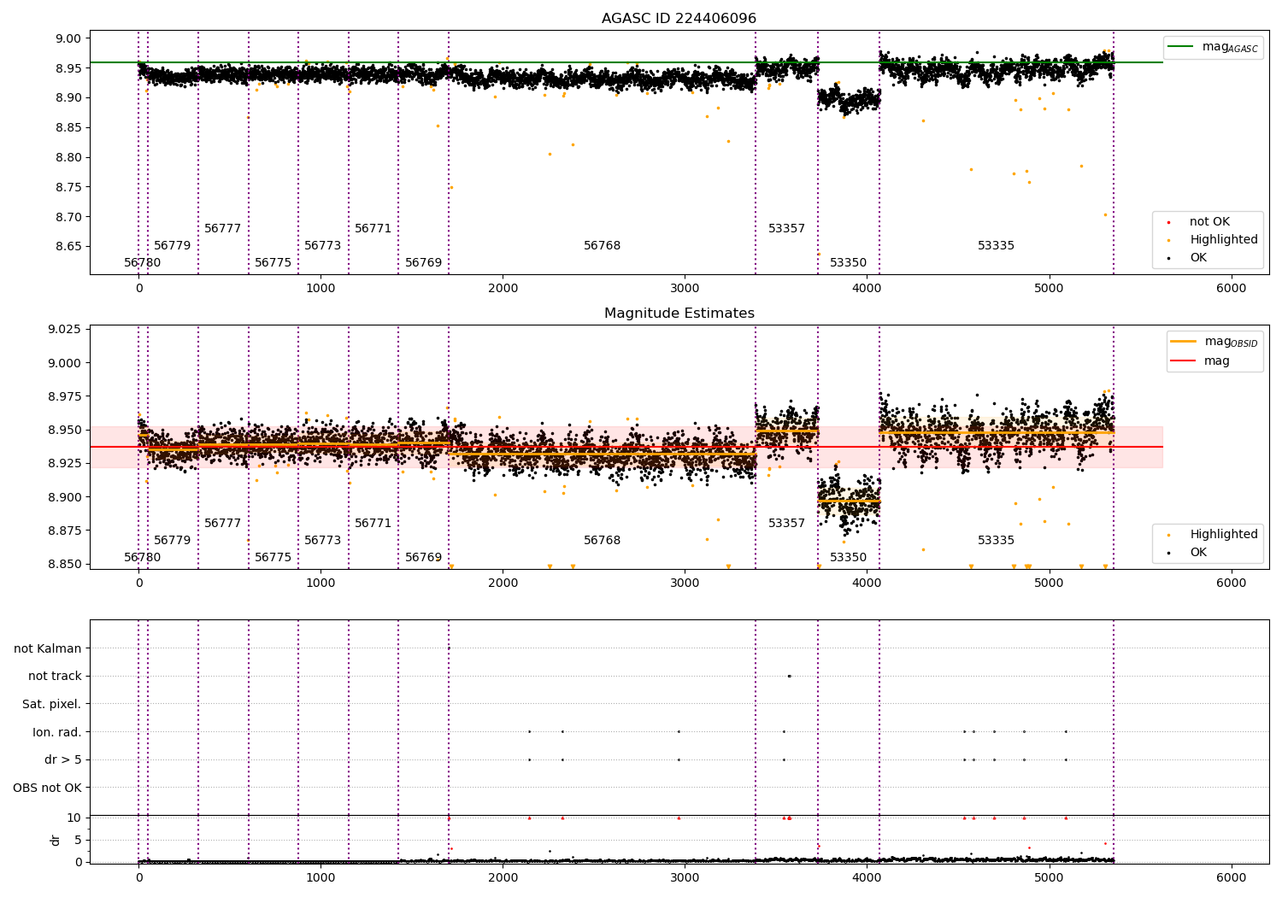The image size is (1282, 897).
Task: Click OBSID label 56777 in Magnitude Estimates plot
Action: pyautogui.click(x=222, y=524)
